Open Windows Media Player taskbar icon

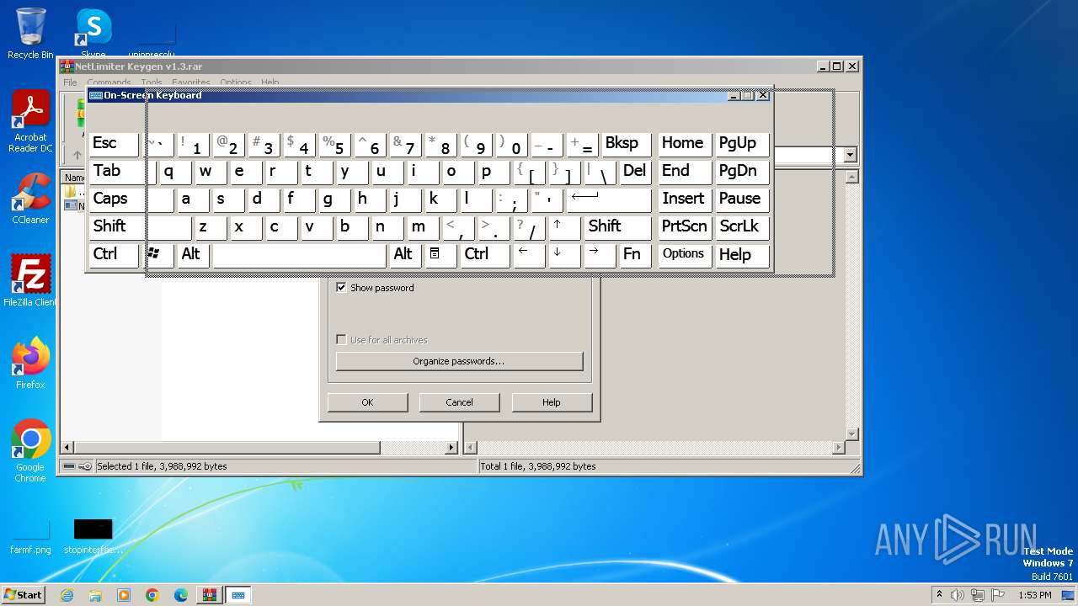pyautogui.click(x=124, y=595)
